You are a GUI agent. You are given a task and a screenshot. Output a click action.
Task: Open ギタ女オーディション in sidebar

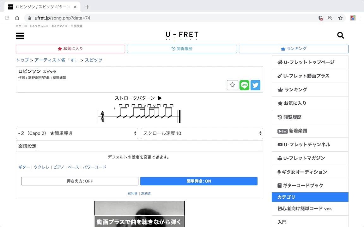click(x=310, y=172)
